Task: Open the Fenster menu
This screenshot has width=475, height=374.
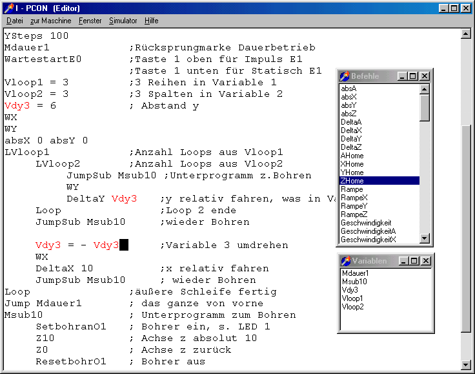Action: (x=90, y=21)
